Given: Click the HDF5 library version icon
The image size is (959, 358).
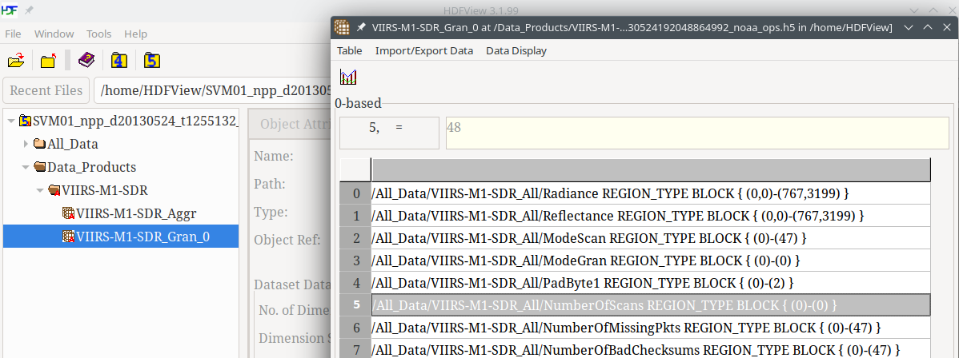Looking at the screenshot, I should coord(152,61).
